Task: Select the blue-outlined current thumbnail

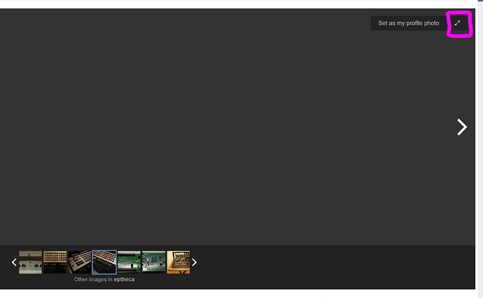Action: point(104,262)
